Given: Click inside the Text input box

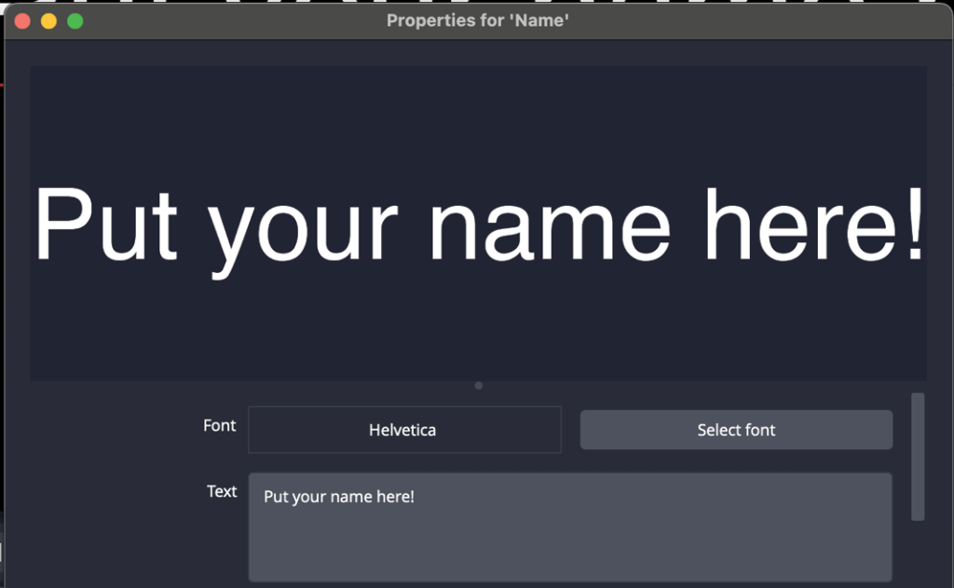Looking at the screenshot, I should pos(569,526).
